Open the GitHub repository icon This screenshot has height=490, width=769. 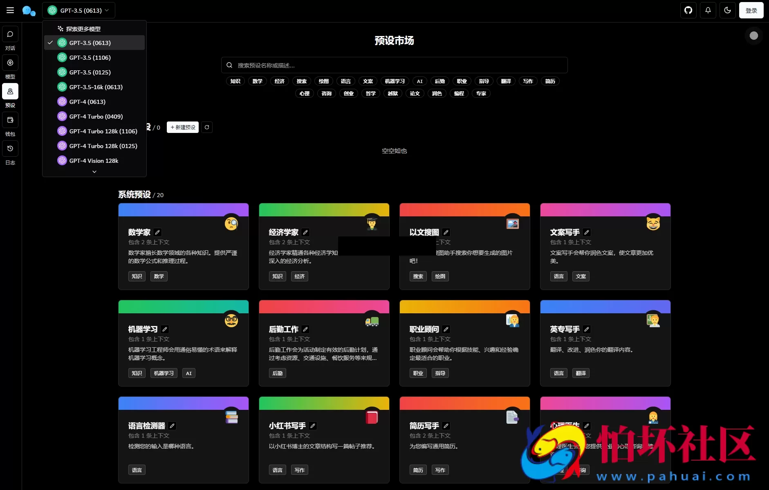point(688,10)
